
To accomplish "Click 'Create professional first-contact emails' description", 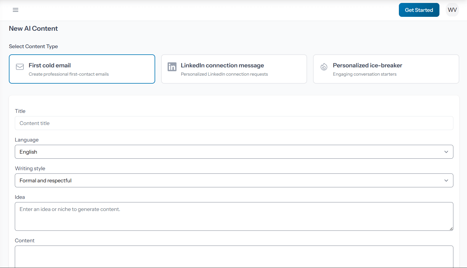I will coord(69,74).
